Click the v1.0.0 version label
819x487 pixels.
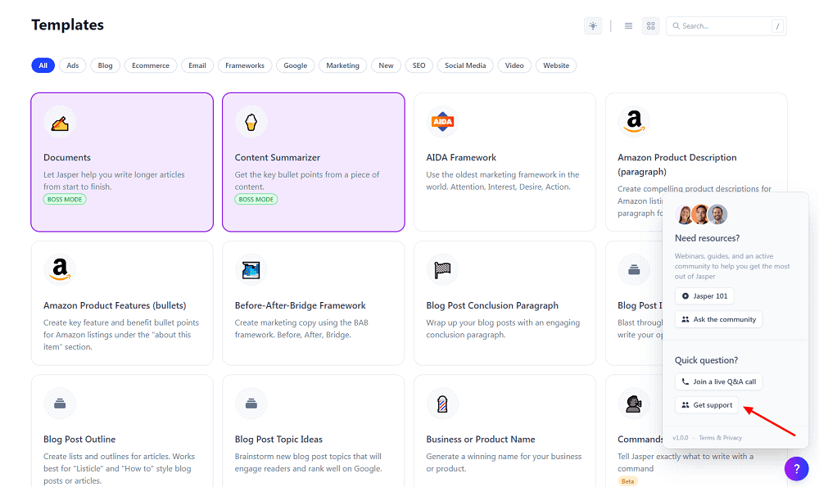680,438
